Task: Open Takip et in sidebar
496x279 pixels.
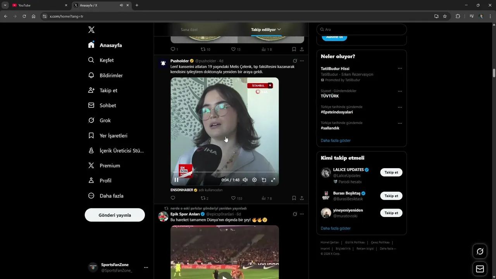Action: pyautogui.click(x=103, y=90)
